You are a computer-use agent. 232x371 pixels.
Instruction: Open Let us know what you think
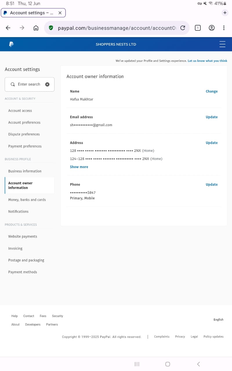207,61
